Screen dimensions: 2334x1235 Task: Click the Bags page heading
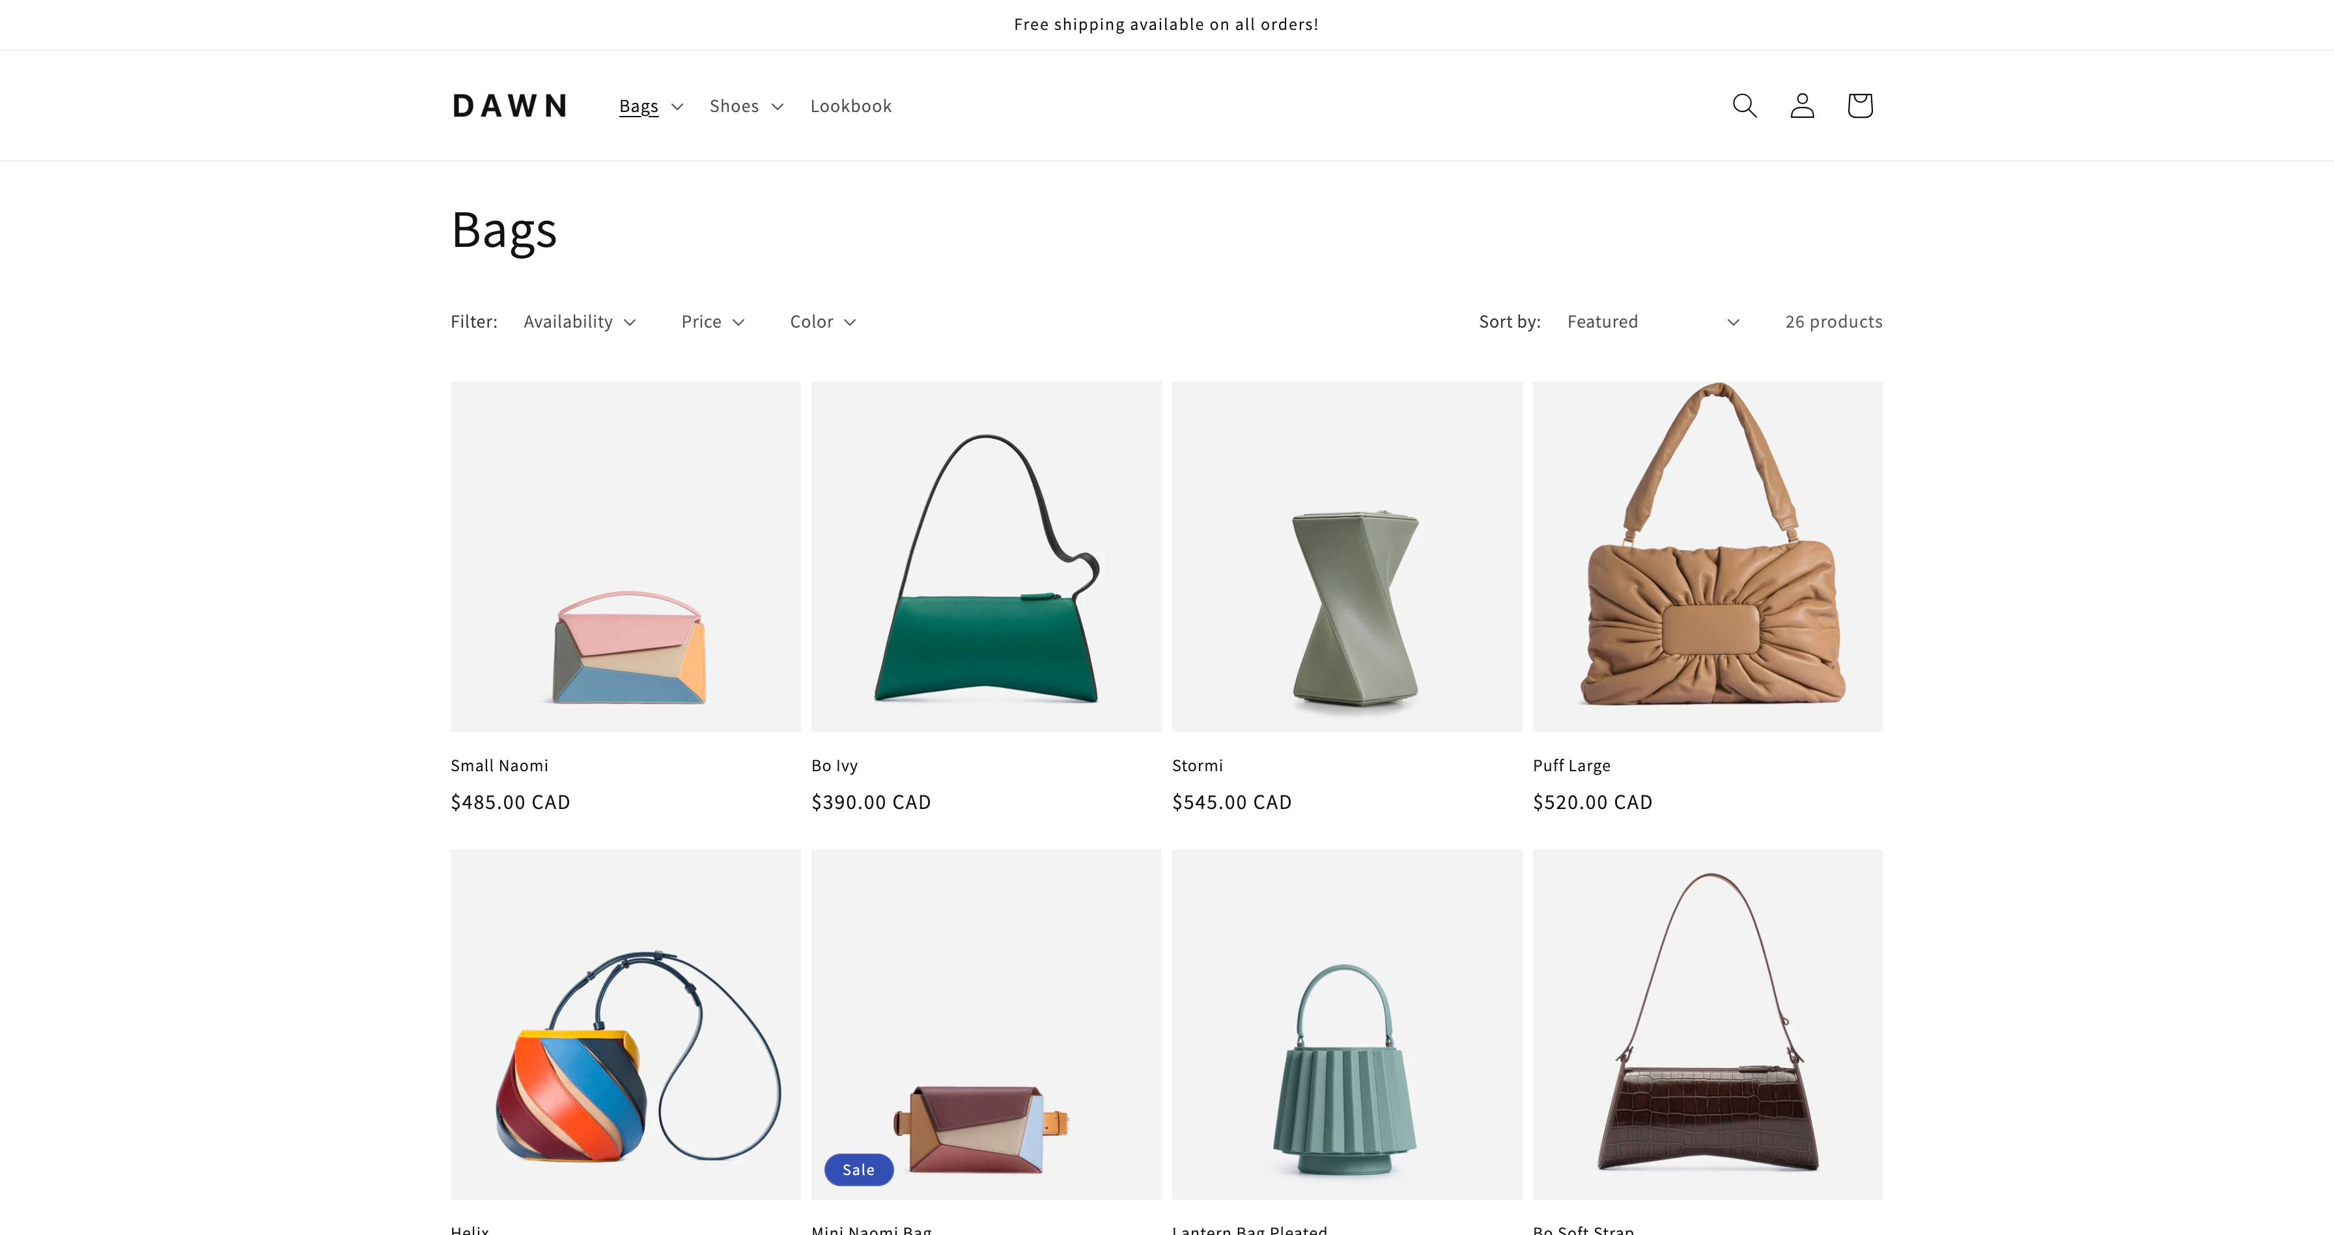[504, 230]
